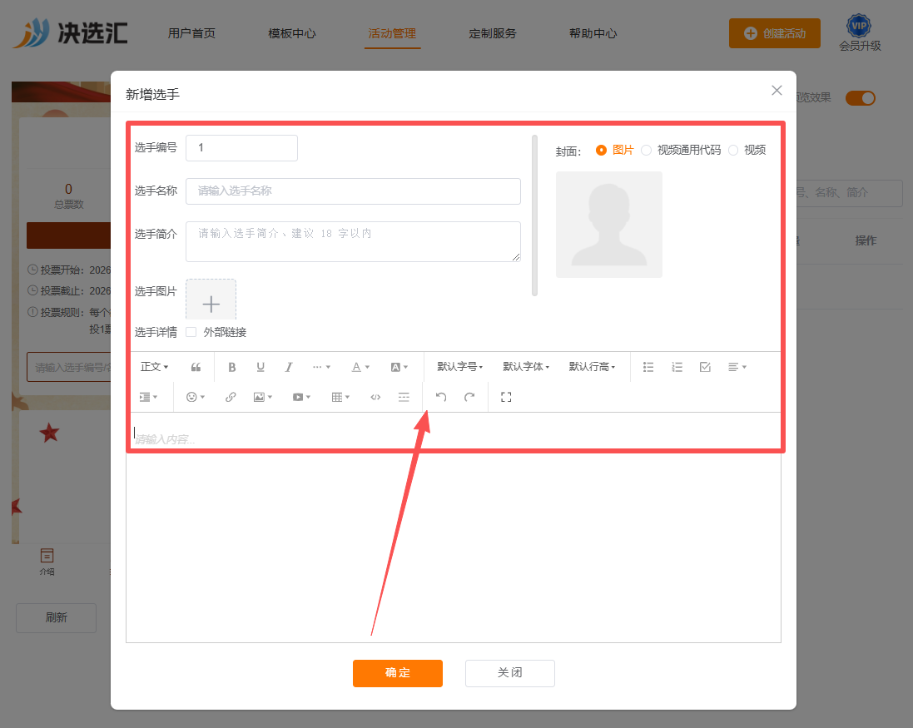
Task: Click the contestant number search field in preview
Action: pyautogui.click(x=69, y=367)
